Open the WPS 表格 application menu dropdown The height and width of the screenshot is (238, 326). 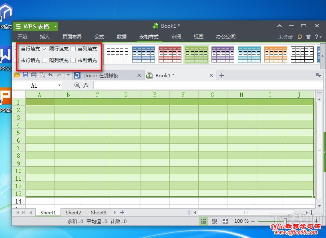click(x=55, y=26)
